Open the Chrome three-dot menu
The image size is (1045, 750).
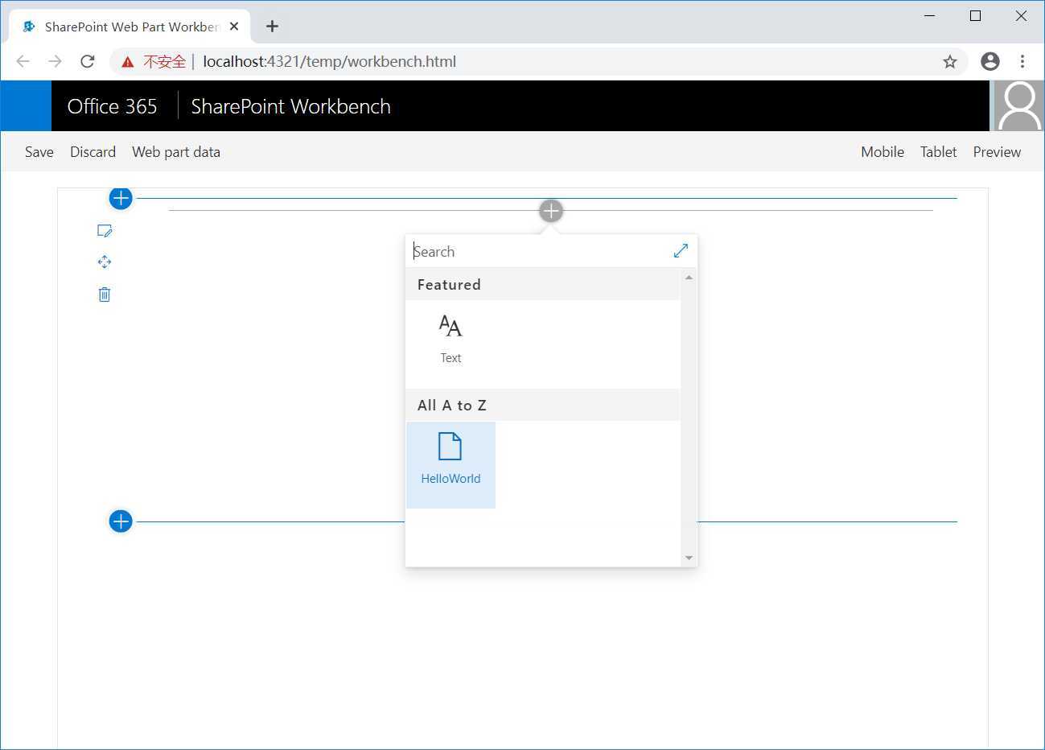(x=1022, y=61)
